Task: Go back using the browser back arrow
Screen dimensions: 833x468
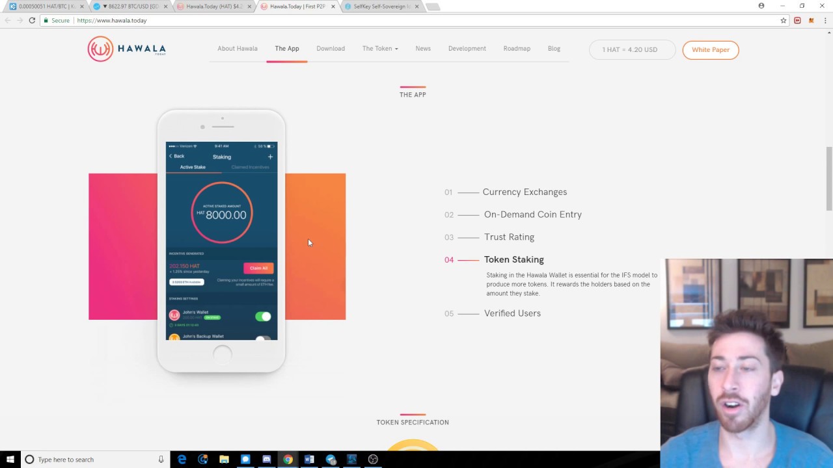Action: tap(8, 20)
